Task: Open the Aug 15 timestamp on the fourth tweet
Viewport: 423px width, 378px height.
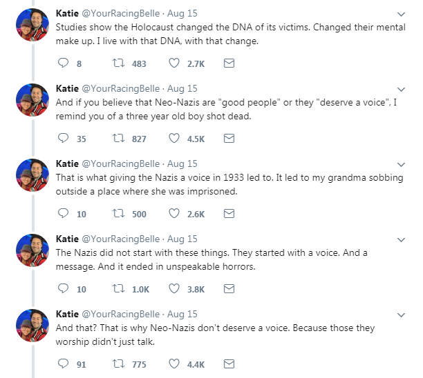Action: point(182,239)
